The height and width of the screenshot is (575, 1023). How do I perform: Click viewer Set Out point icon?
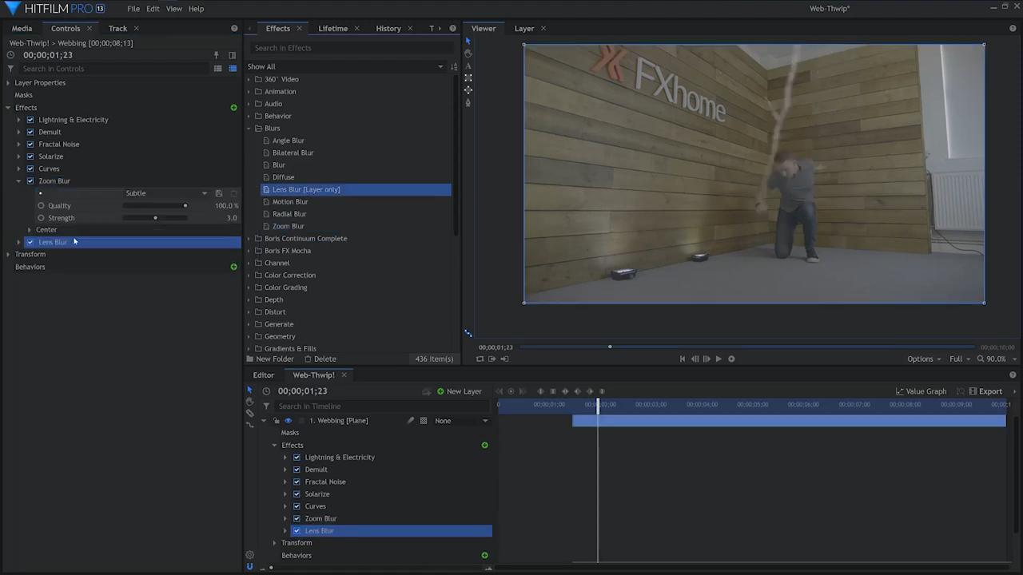point(504,359)
